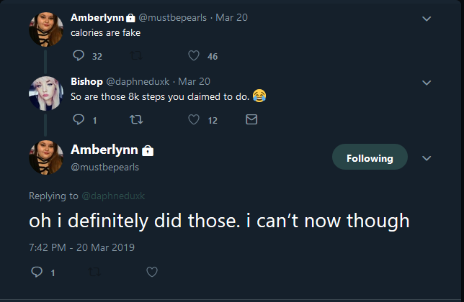Like the main tweet from 7:42 PM

152,272
